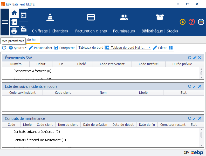Close the Contrats de maintenance panel

pos(200,118)
